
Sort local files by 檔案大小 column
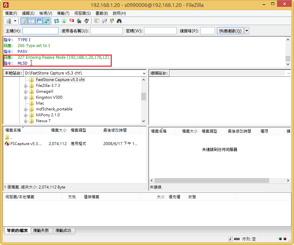(x=56, y=130)
